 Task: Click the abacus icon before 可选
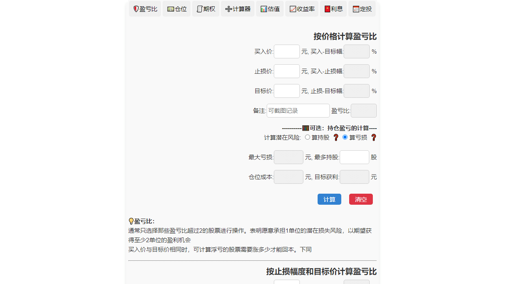[x=306, y=128]
